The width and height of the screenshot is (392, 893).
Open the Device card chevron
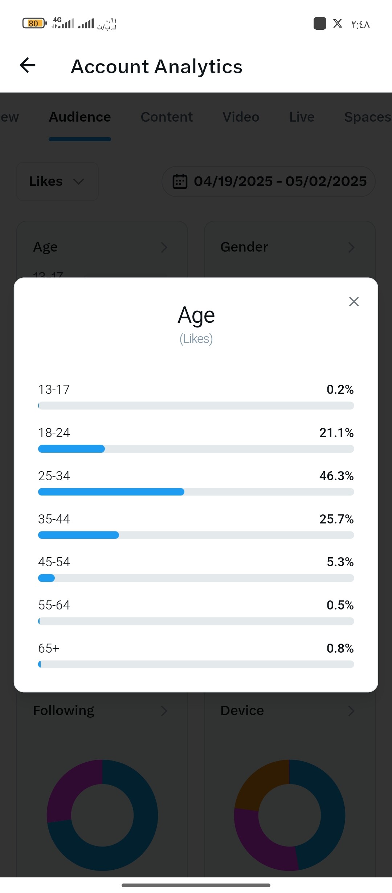[351, 711]
